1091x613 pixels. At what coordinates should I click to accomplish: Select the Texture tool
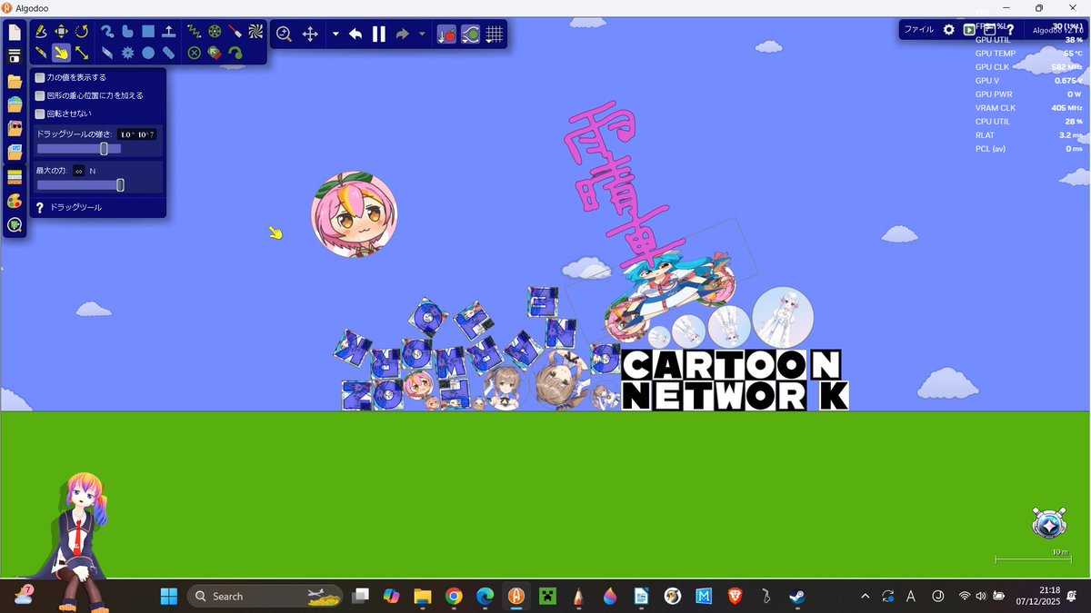(x=255, y=32)
